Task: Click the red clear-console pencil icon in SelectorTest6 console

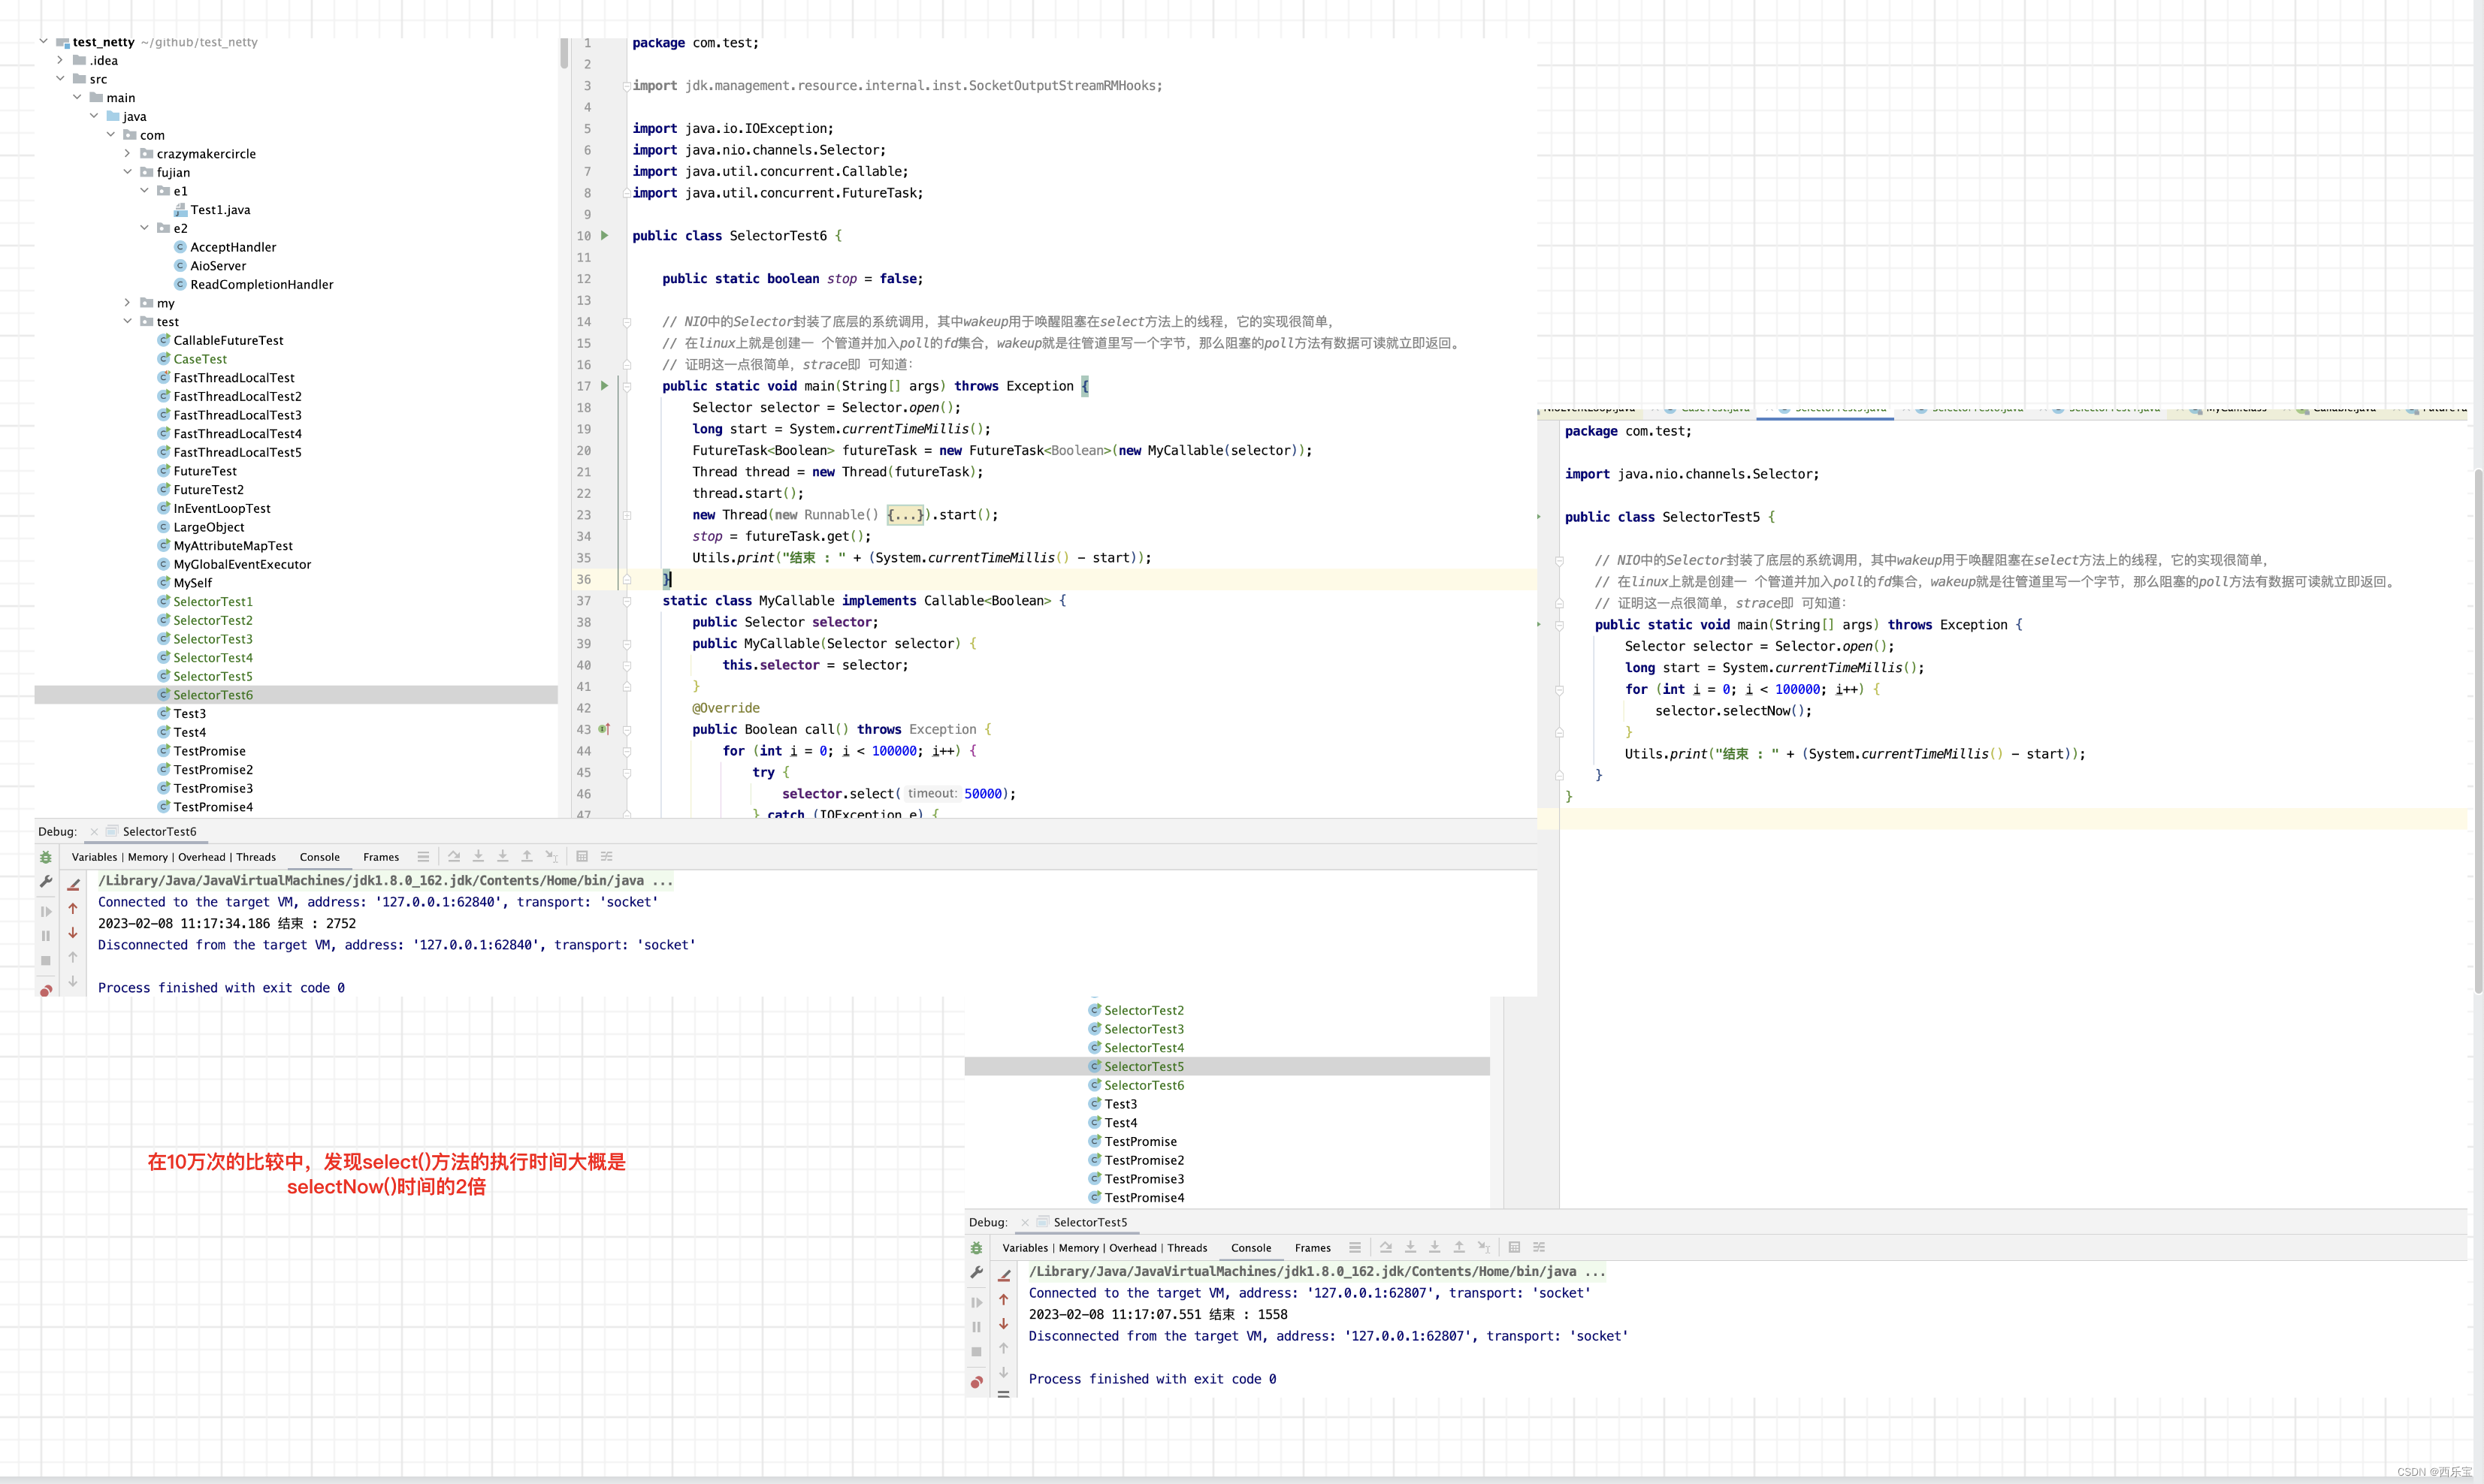Action: point(73,884)
